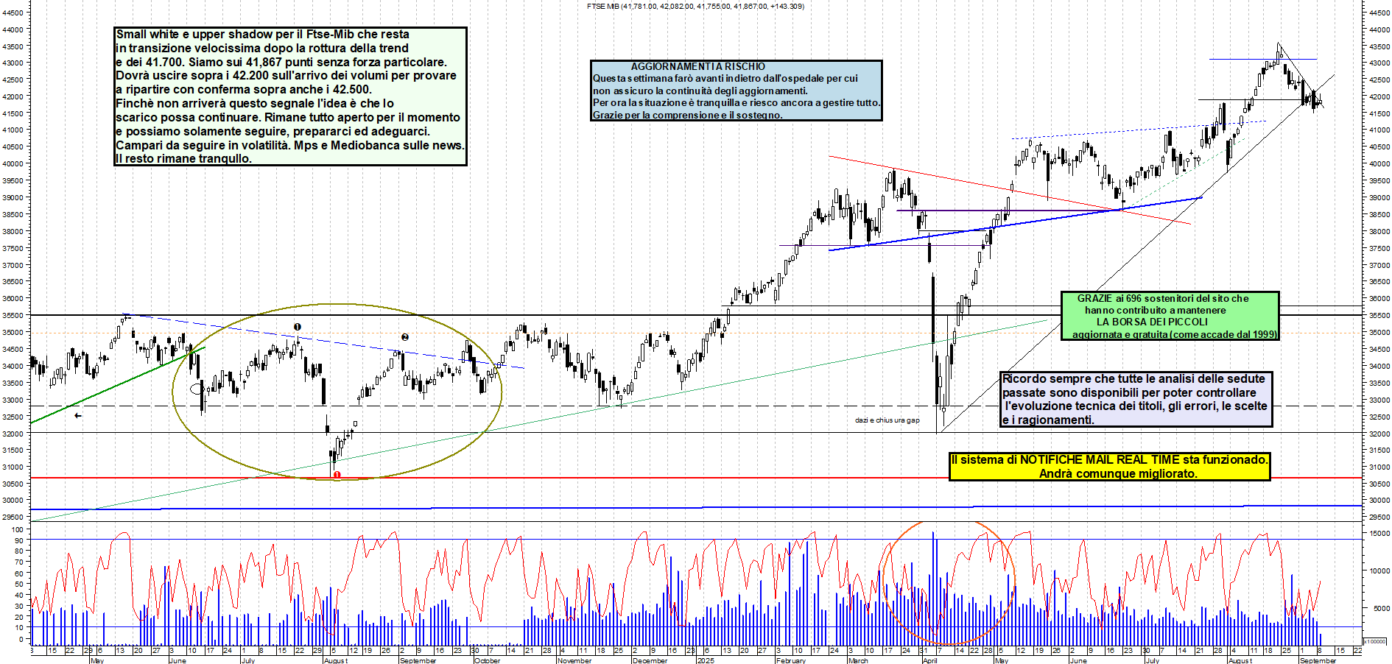Click the '2025' year label on time axis
The width and height of the screenshot is (1392, 664).
point(706,660)
